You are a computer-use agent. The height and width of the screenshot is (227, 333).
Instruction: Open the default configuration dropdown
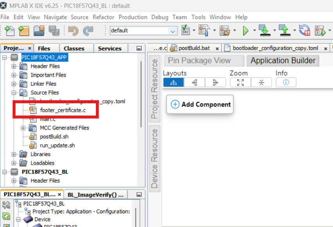pyautogui.click(x=172, y=31)
